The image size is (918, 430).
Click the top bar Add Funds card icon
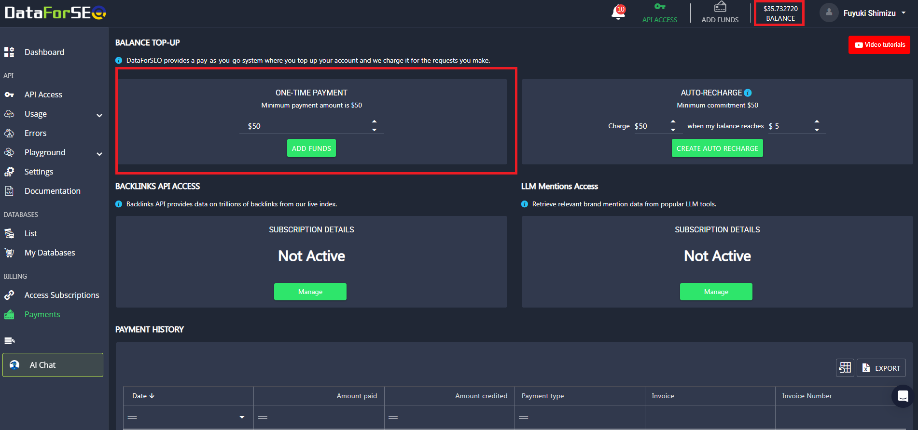[720, 7]
